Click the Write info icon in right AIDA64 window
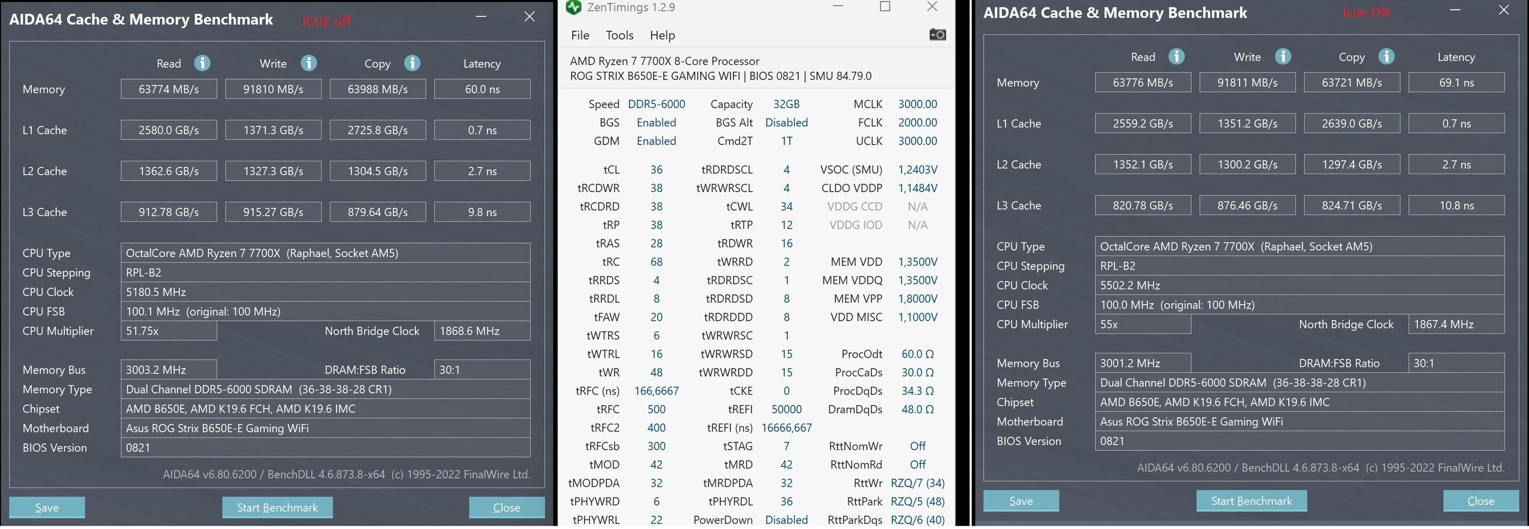This screenshot has width=1529, height=529. (x=1283, y=56)
